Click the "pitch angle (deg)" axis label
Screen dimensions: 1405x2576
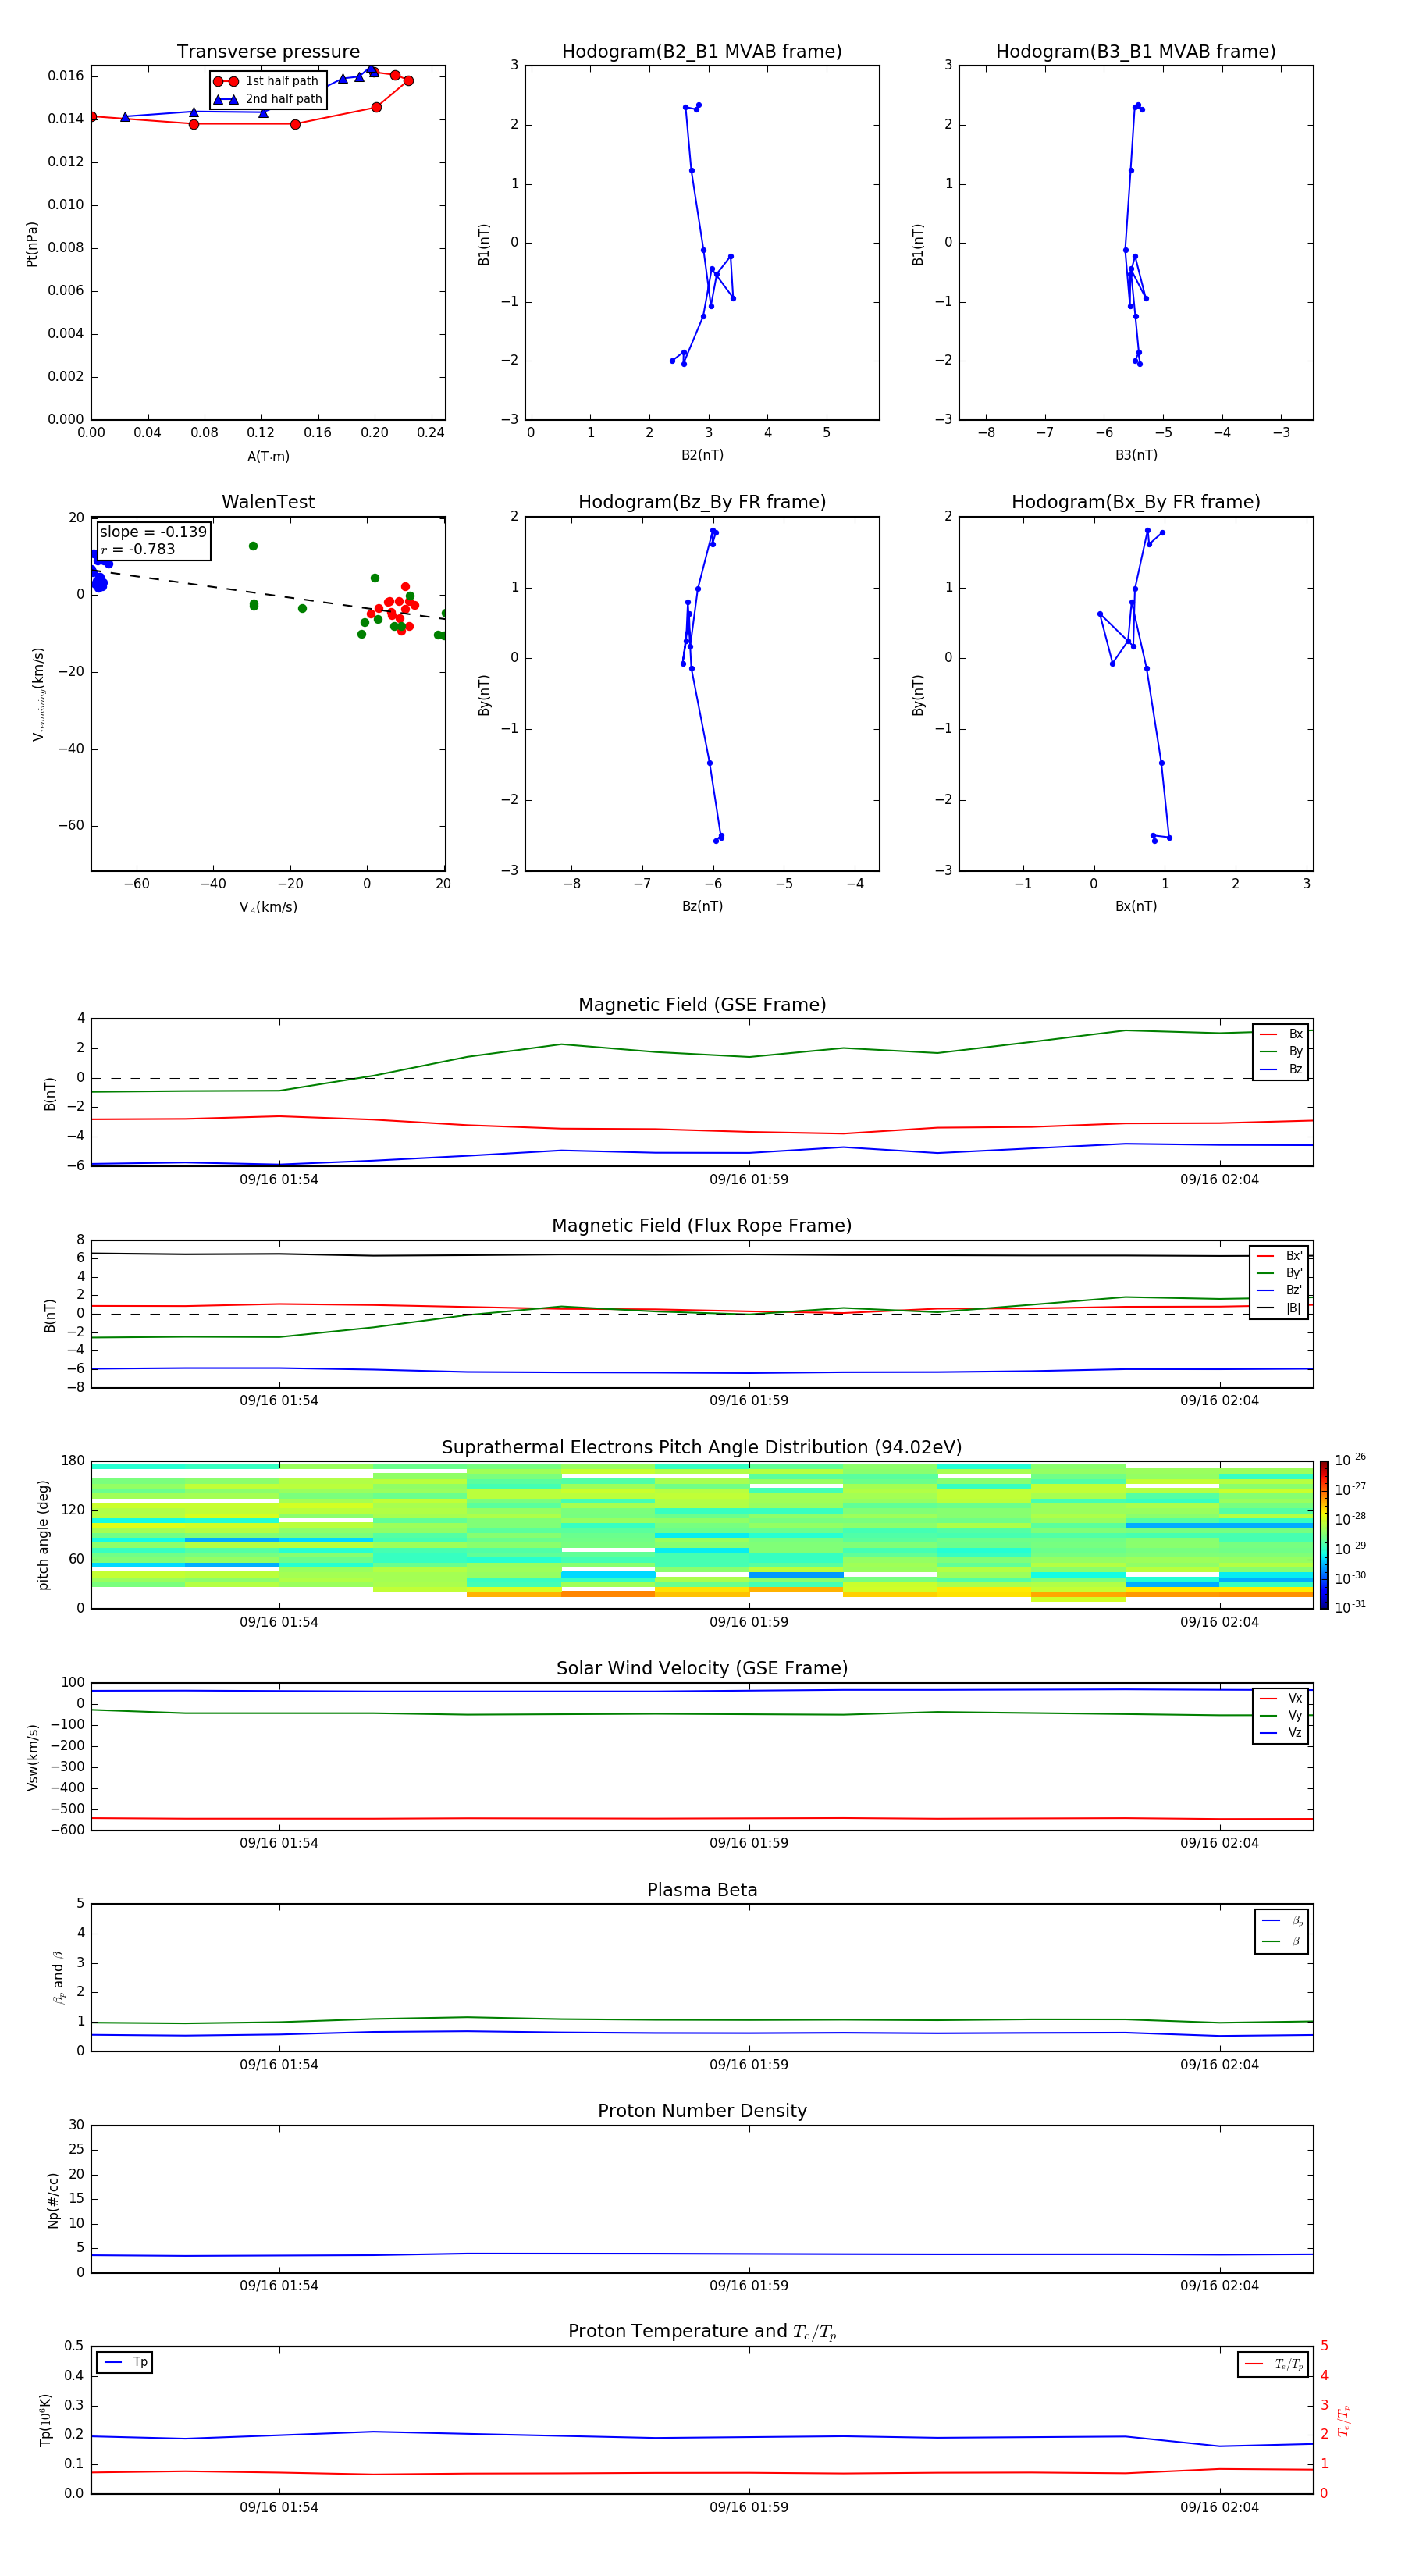[43, 1535]
